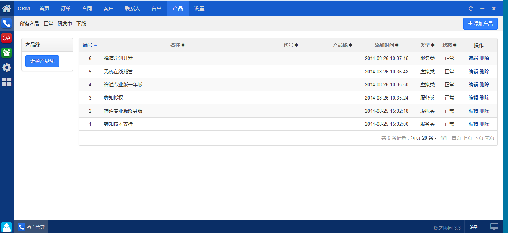The width and height of the screenshot is (508, 233).
Task: Click the 首页 pager link
Action: pos(456,138)
